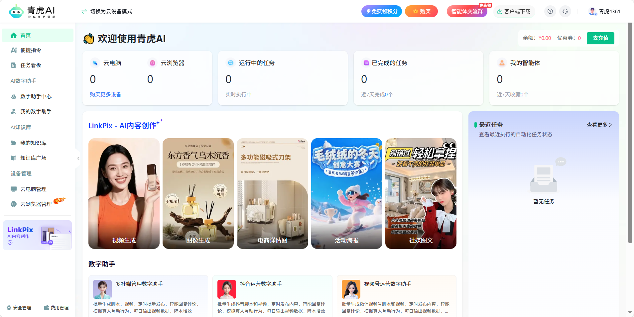Click the 运行中的任务 icon
The height and width of the screenshot is (317, 634).
230,63
